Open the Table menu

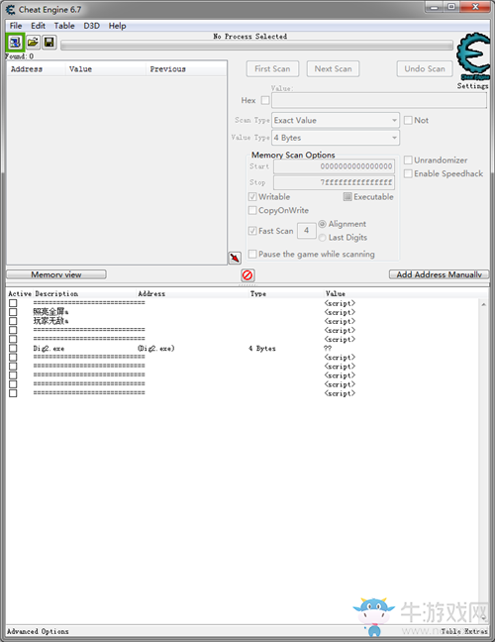tap(64, 26)
